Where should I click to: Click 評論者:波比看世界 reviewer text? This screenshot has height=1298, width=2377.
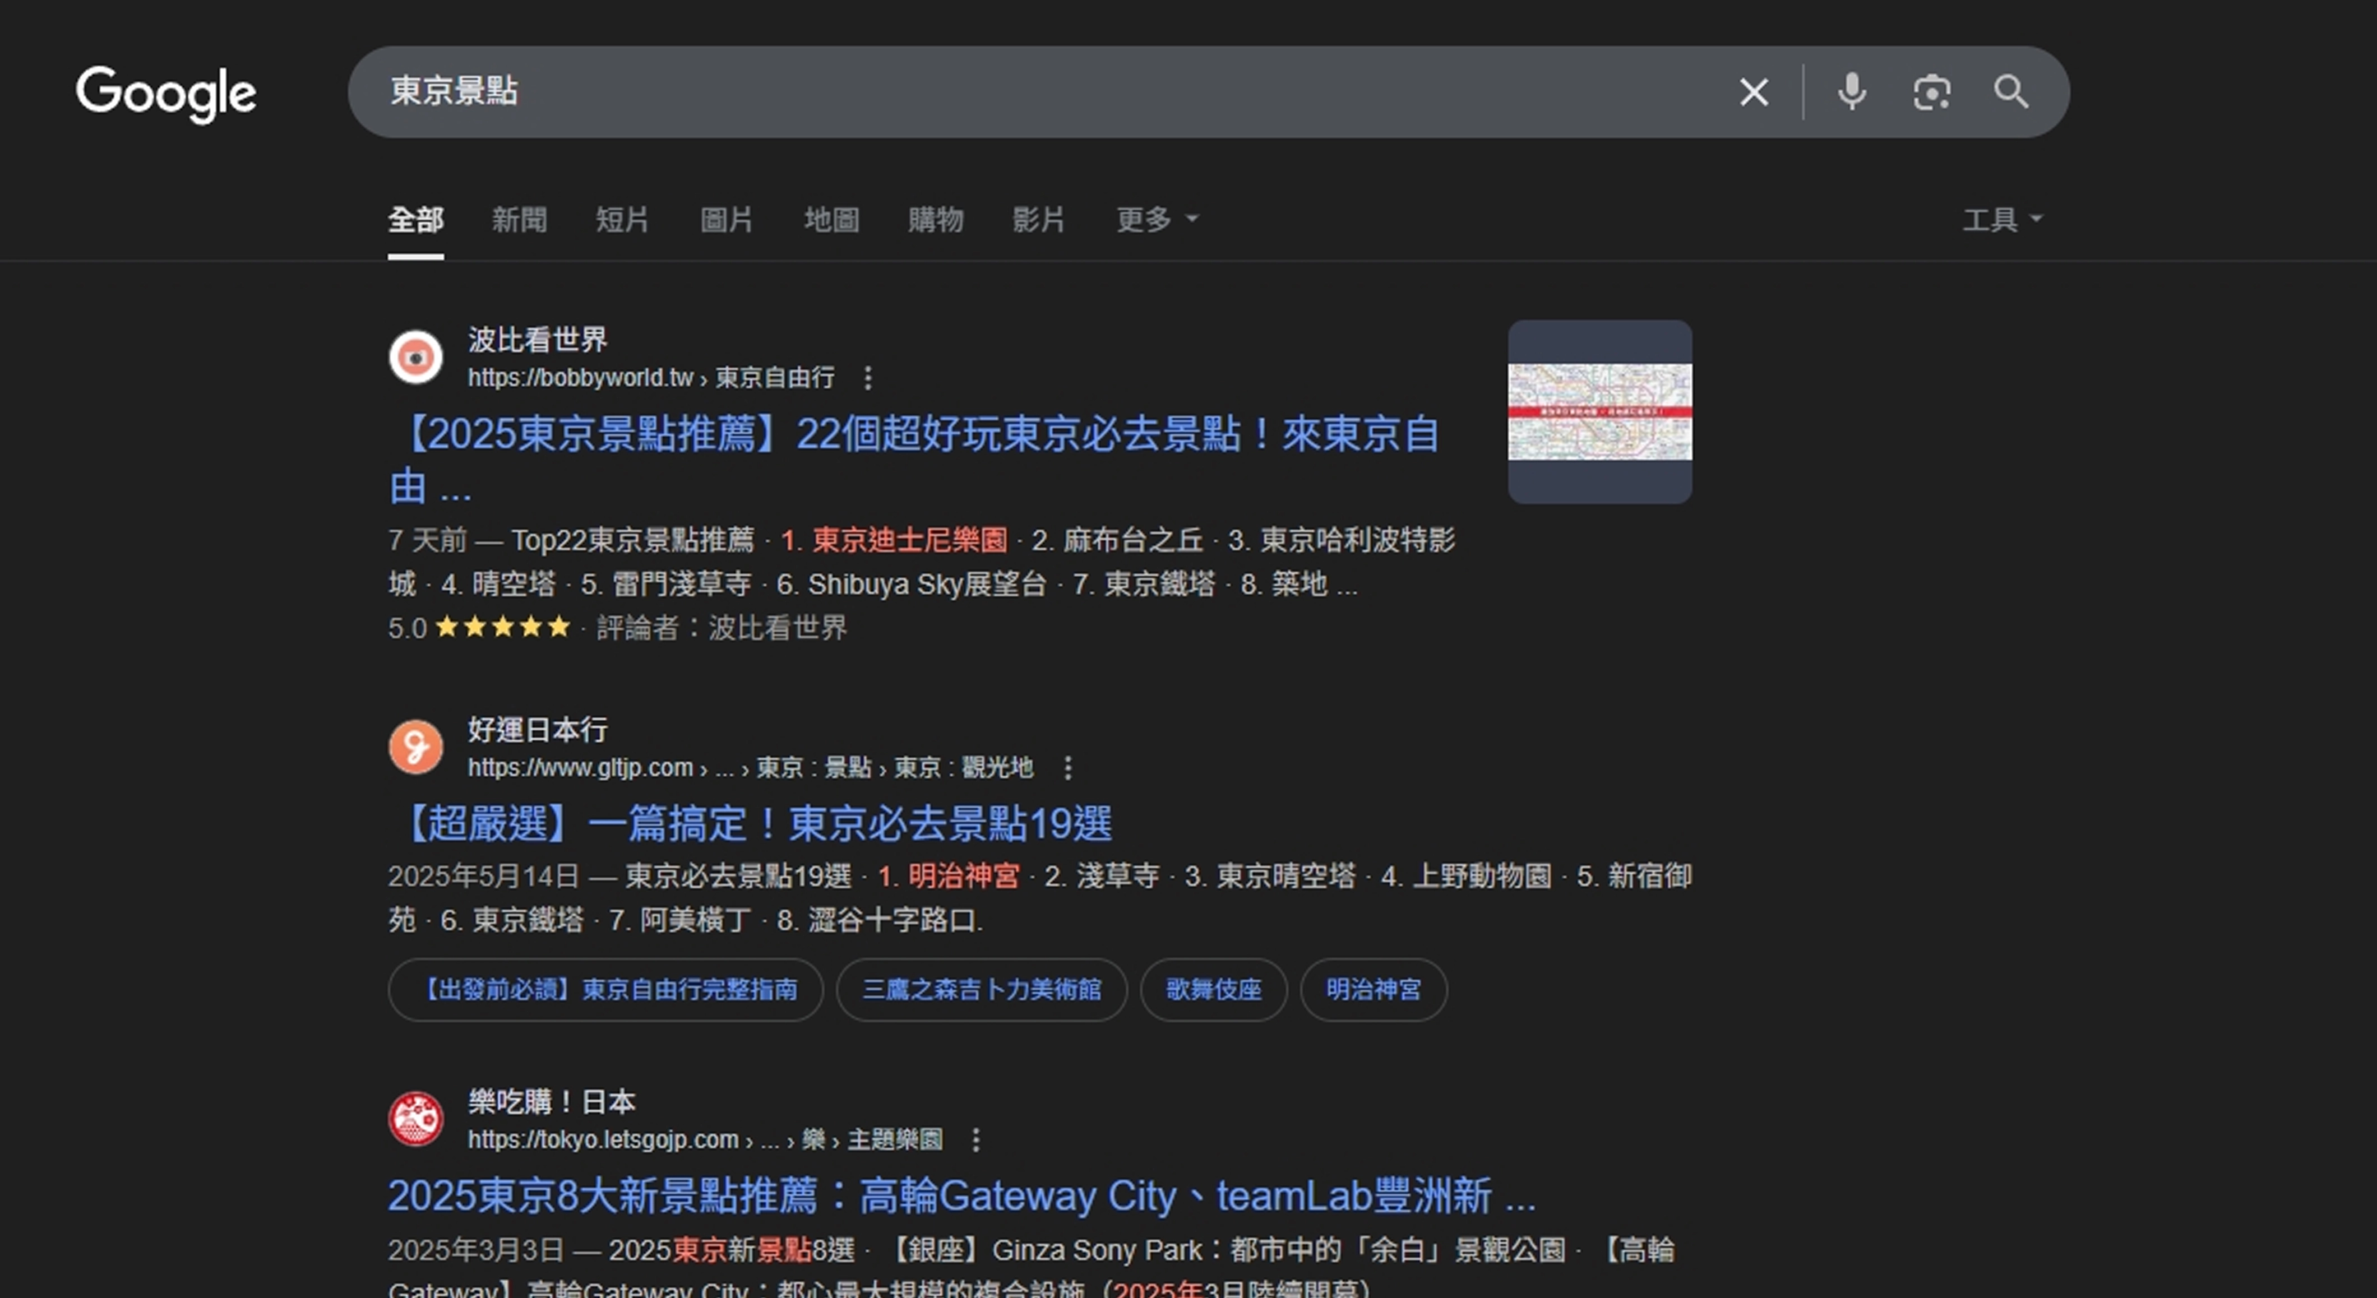722,627
